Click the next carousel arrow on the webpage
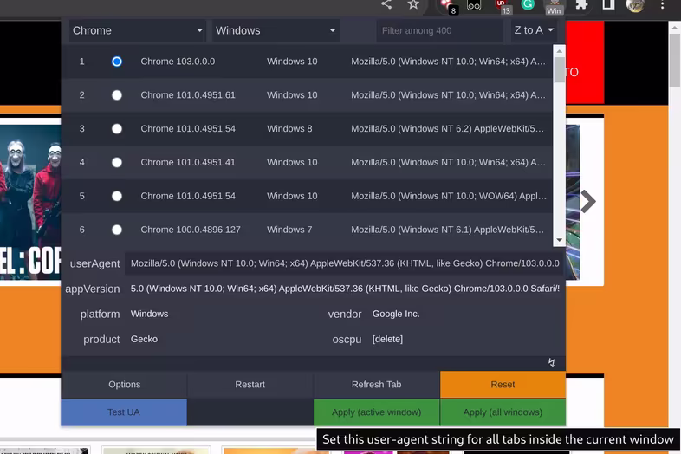 (588, 201)
